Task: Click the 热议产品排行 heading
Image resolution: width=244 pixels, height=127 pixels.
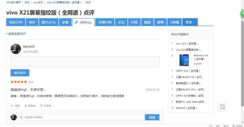Action: [180, 34]
